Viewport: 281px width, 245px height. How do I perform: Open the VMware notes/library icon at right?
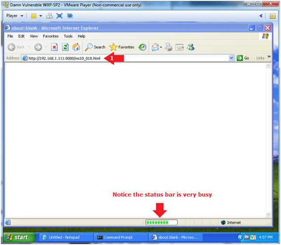click(x=272, y=16)
